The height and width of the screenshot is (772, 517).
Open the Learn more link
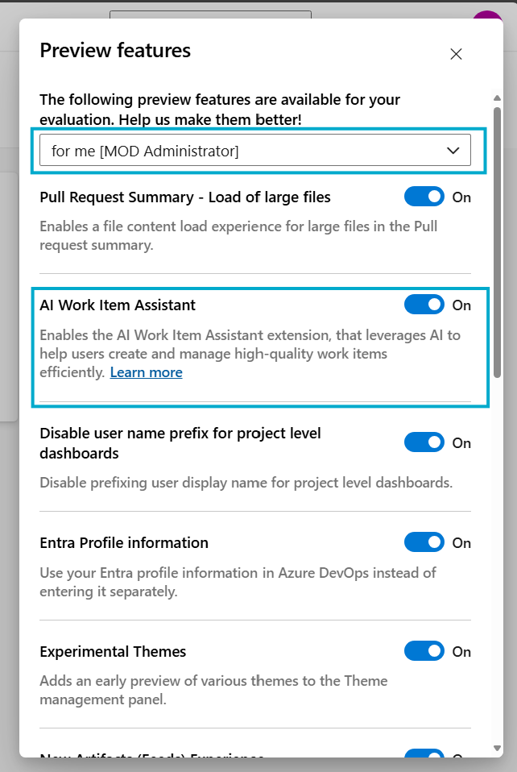click(x=146, y=371)
